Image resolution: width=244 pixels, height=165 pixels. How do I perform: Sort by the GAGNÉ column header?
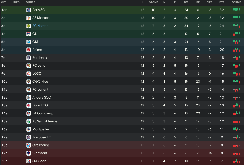coord(153,2)
